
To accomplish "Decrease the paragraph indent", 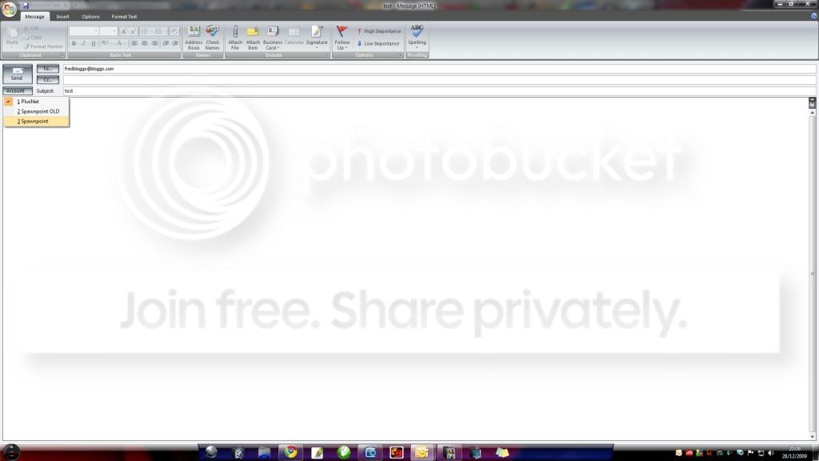I will (x=165, y=43).
